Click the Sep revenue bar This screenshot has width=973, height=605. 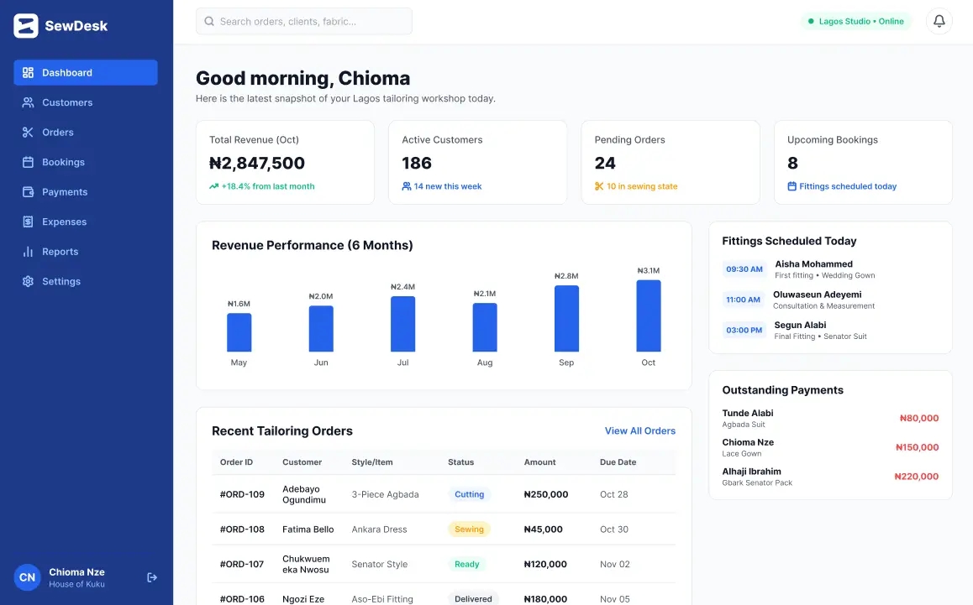click(566, 319)
